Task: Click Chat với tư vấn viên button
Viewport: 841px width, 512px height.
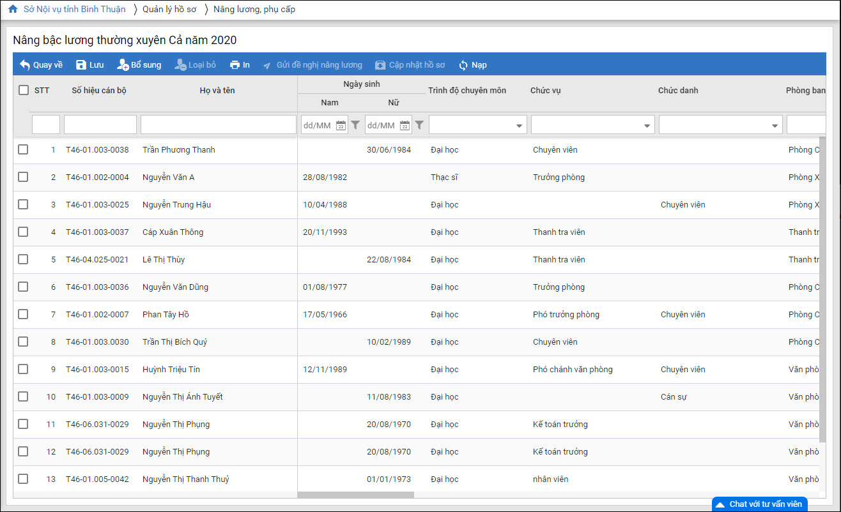Action: tap(760, 504)
